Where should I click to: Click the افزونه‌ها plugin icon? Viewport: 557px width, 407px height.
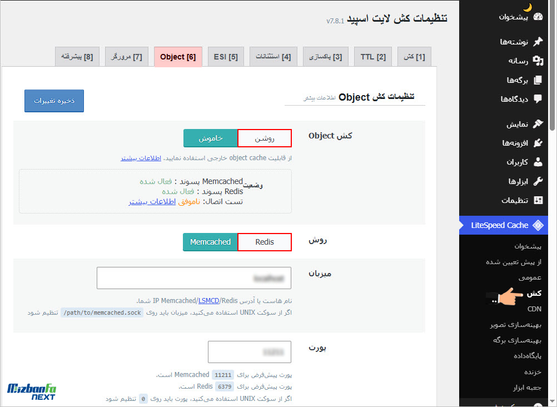[x=538, y=143]
